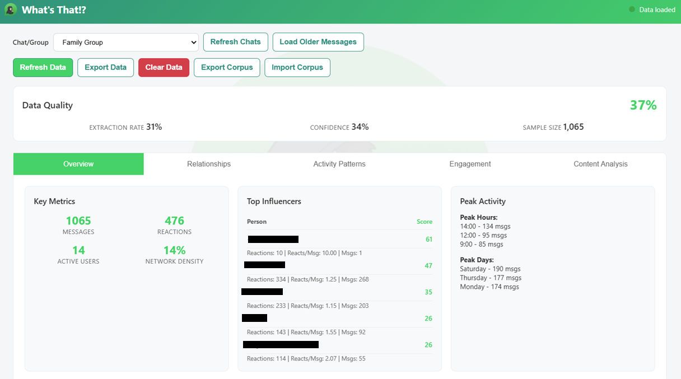The width and height of the screenshot is (681, 379).
Task: Click the What's That!? app logo icon
Action: [10, 10]
